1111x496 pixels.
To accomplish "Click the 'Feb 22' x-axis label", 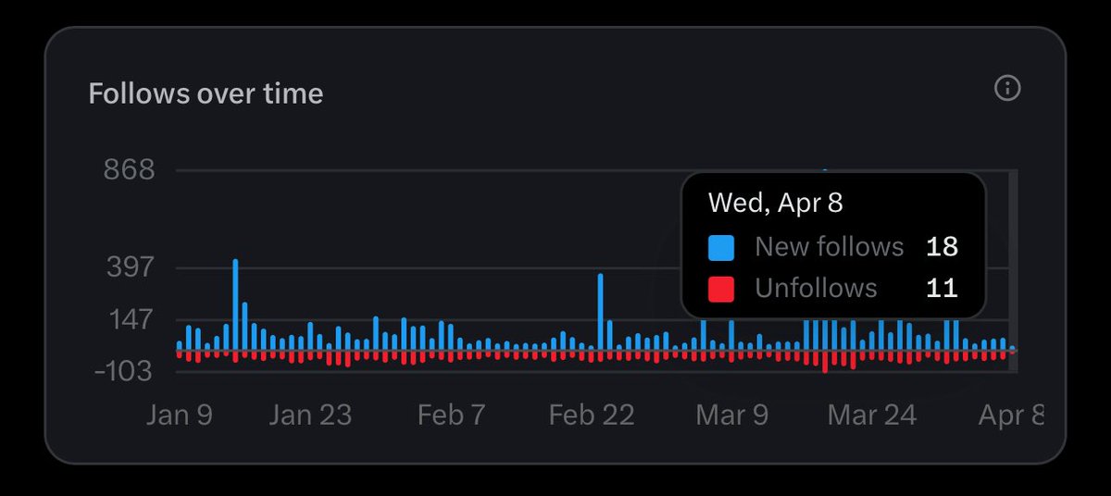I will pos(592,415).
